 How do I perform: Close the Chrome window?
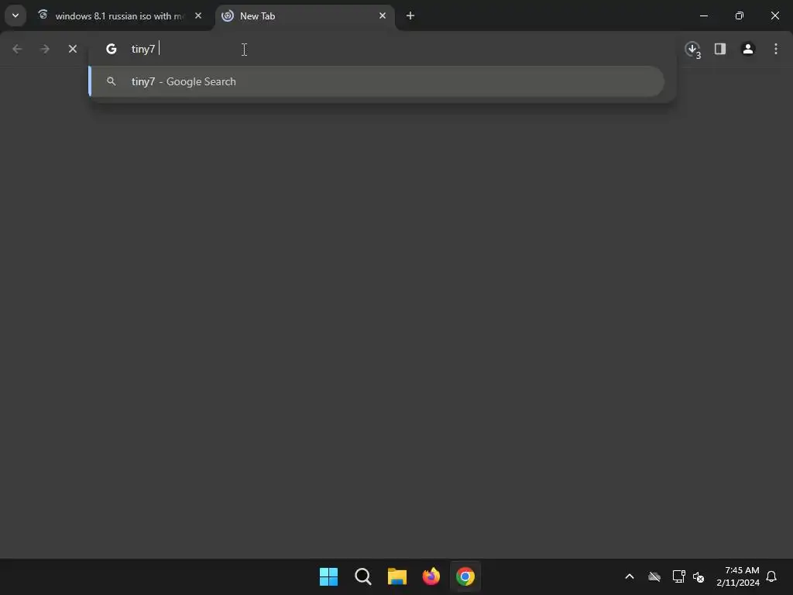point(774,15)
